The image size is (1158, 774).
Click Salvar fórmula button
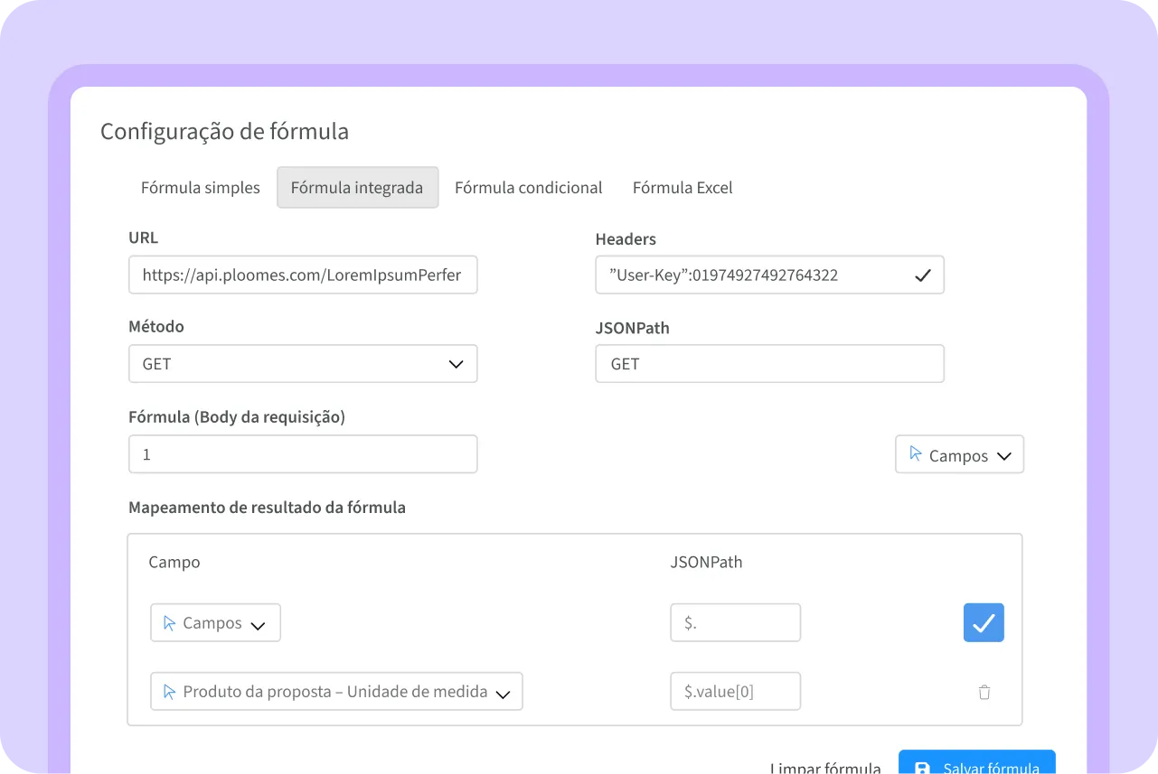(976, 762)
